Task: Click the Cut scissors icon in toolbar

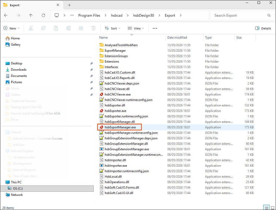Action: [31, 28]
